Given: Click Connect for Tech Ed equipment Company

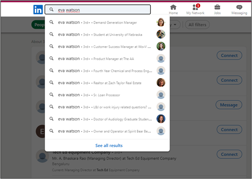Looking at the screenshot, I should click(x=229, y=154).
